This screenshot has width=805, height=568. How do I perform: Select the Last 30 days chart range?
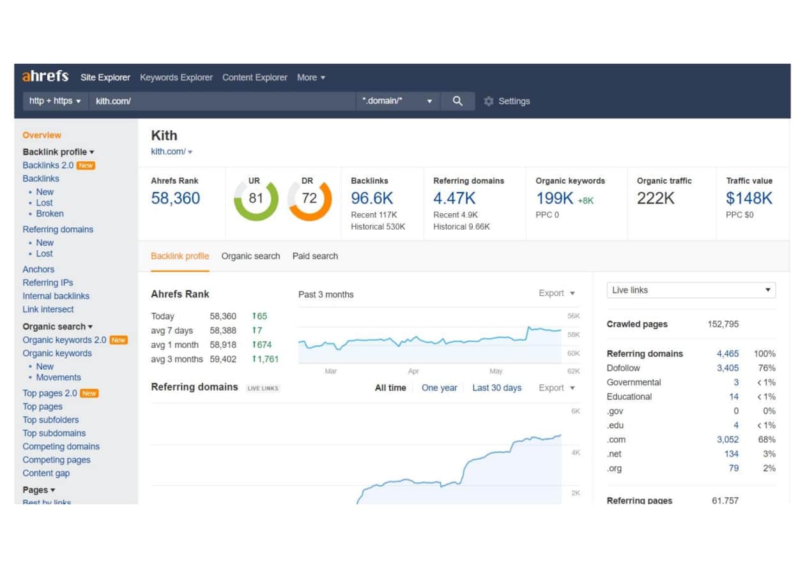(497, 387)
